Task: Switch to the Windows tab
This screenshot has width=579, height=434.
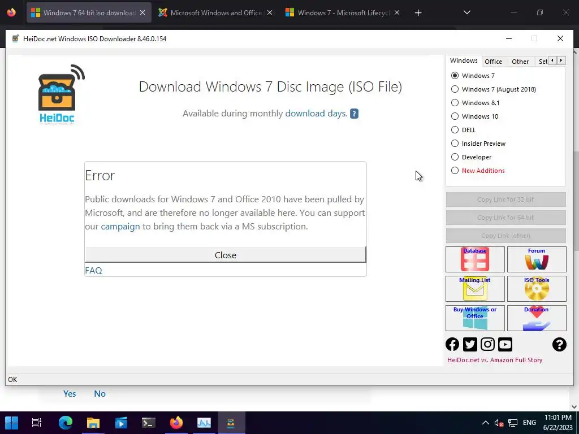Action: click(x=464, y=60)
